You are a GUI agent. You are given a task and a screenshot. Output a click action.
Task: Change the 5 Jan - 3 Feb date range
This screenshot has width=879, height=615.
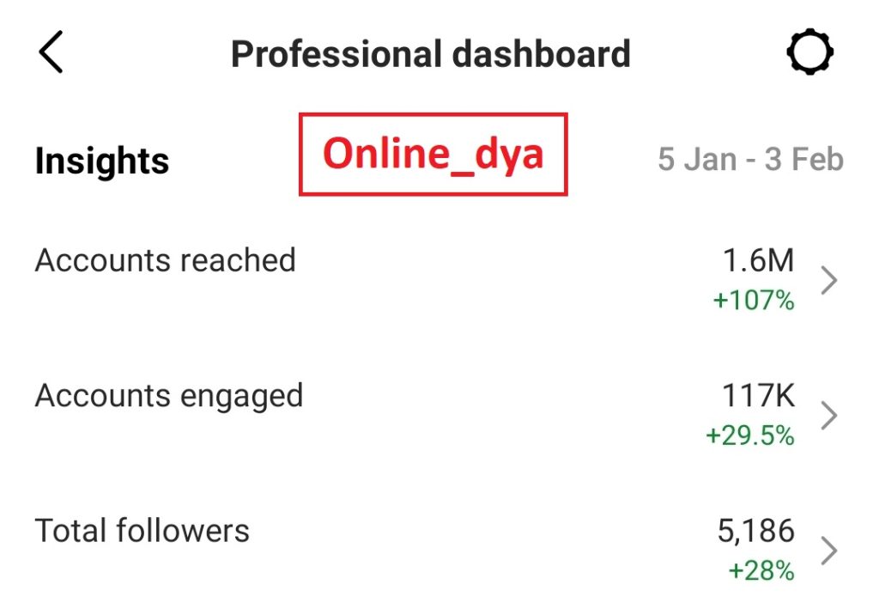[750, 160]
